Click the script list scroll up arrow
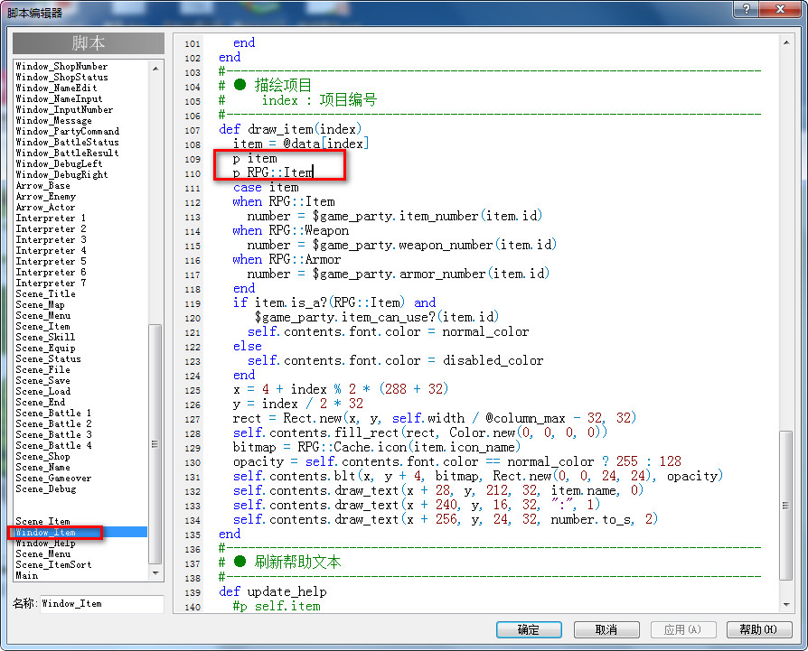This screenshot has width=808, height=651. [x=155, y=68]
